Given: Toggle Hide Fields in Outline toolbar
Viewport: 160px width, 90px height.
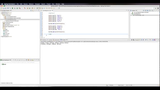Looking at the screenshot, I should (147, 10).
